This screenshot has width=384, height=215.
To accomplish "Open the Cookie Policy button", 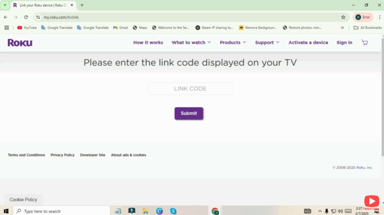I will (23, 200).
